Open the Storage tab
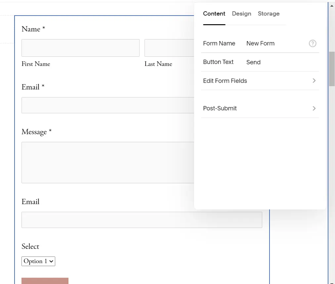The width and height of the screenshot is (335, 284). 269,14
